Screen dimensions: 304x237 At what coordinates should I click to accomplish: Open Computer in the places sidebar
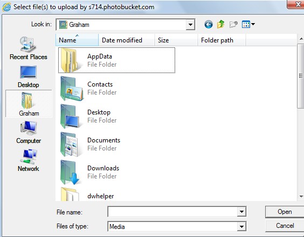29,133
